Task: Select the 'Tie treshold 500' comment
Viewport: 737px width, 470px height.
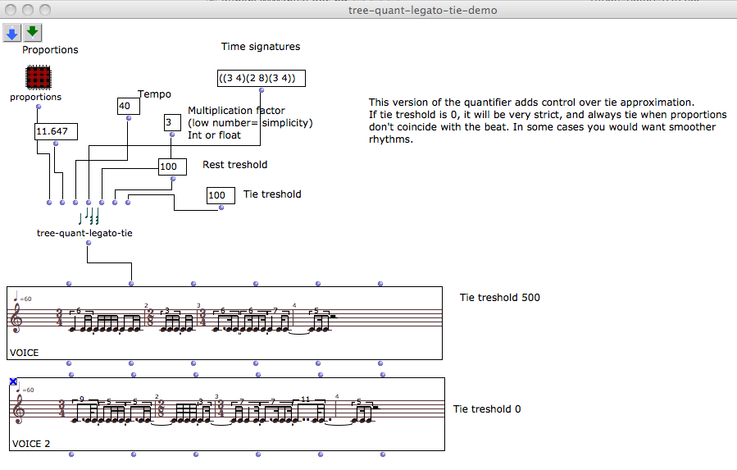Action: (499, 297)
